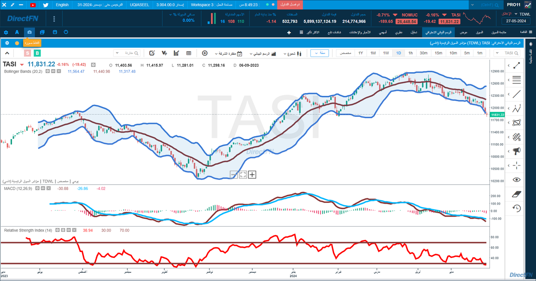Open the candlestick chart type dropdown
Image resolution: width=536 pixels, height=281 pixels.
click(x=292, y=53)
